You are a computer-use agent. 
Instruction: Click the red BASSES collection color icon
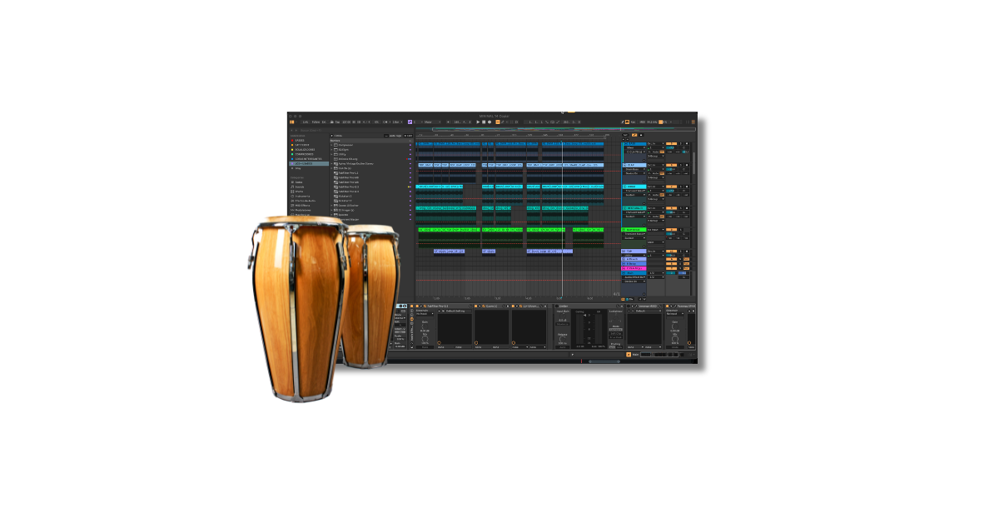(x=292, y=140)
